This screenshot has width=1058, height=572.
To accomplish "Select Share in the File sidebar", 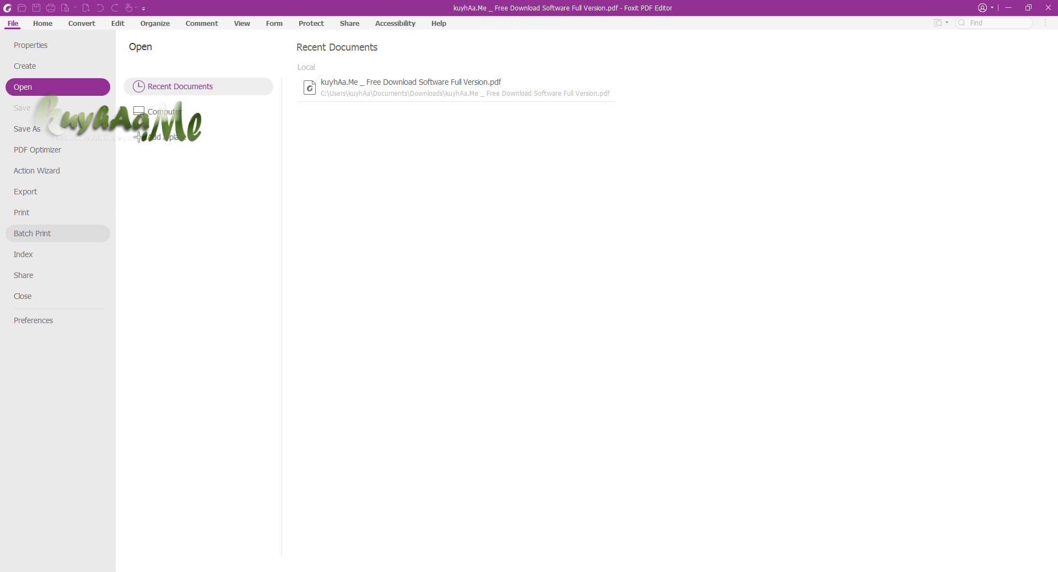I will point(58,275).
